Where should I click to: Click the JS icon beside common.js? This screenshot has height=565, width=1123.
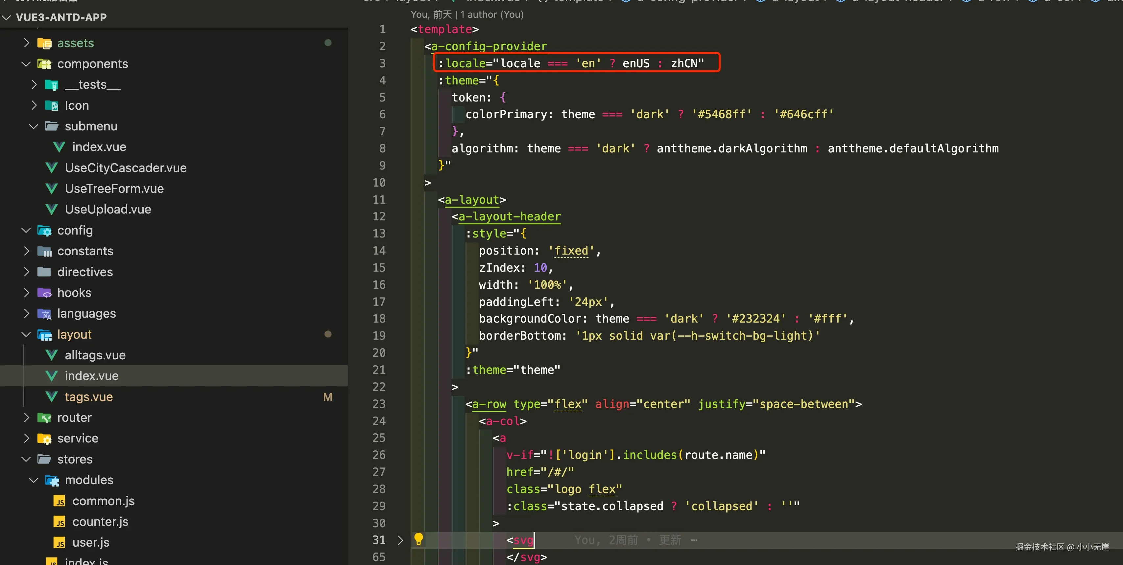point(60,501)
